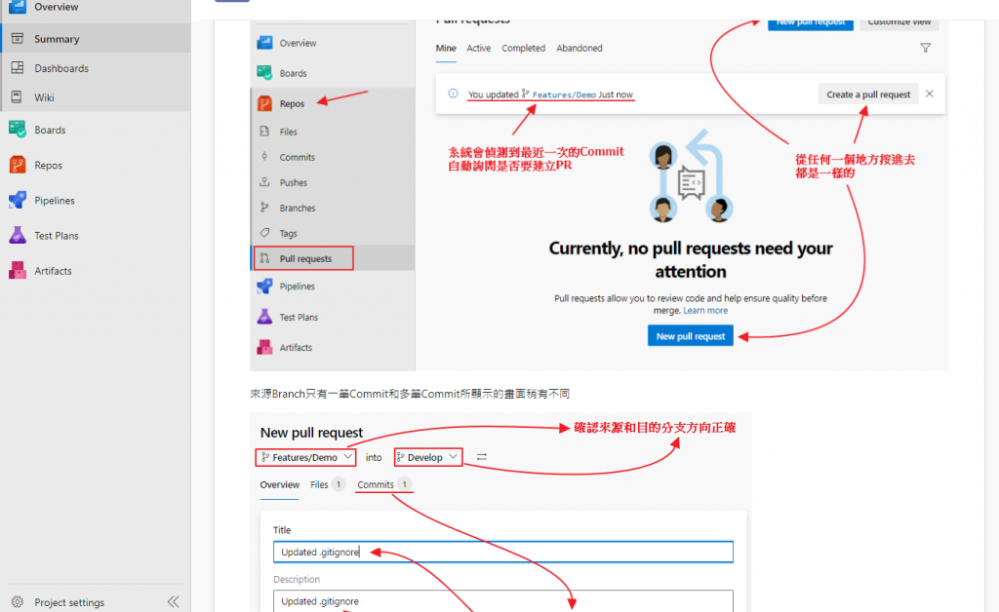The width and height of the screenshot is (999, 612).
Task: Click Create a pull request button
Action: pos(867,95)
